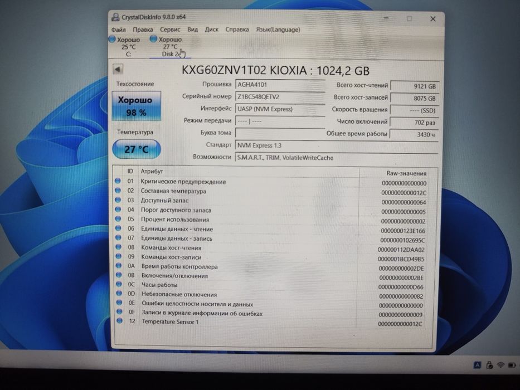The height and width of the screenshot is (390, 520).
Task: Open the Вид menu
Action: point(192,30)
